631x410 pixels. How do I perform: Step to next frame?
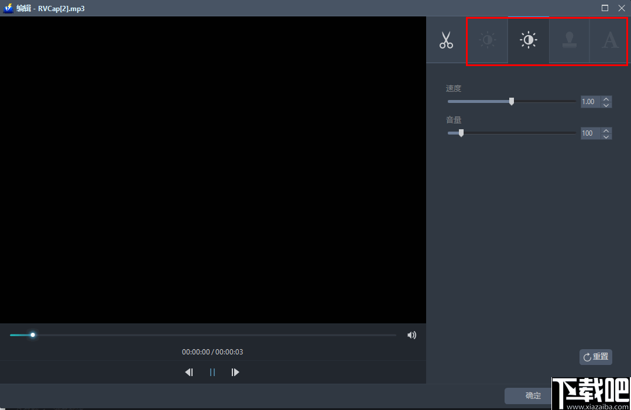coord(235,372)
